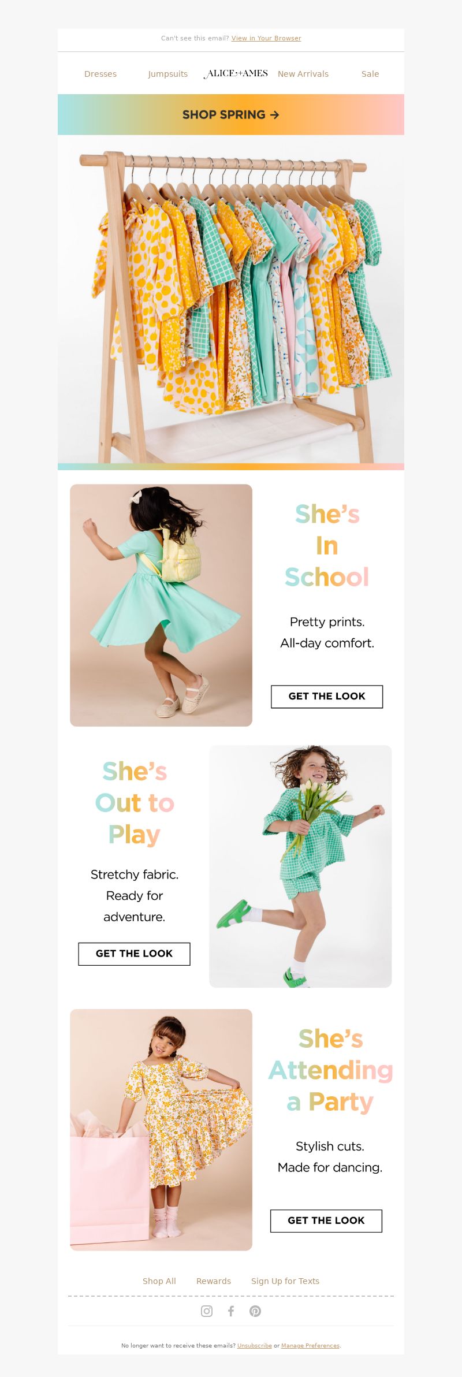Open the photo of girl twirling in mint dress
462x1377 pixels.
161,605
